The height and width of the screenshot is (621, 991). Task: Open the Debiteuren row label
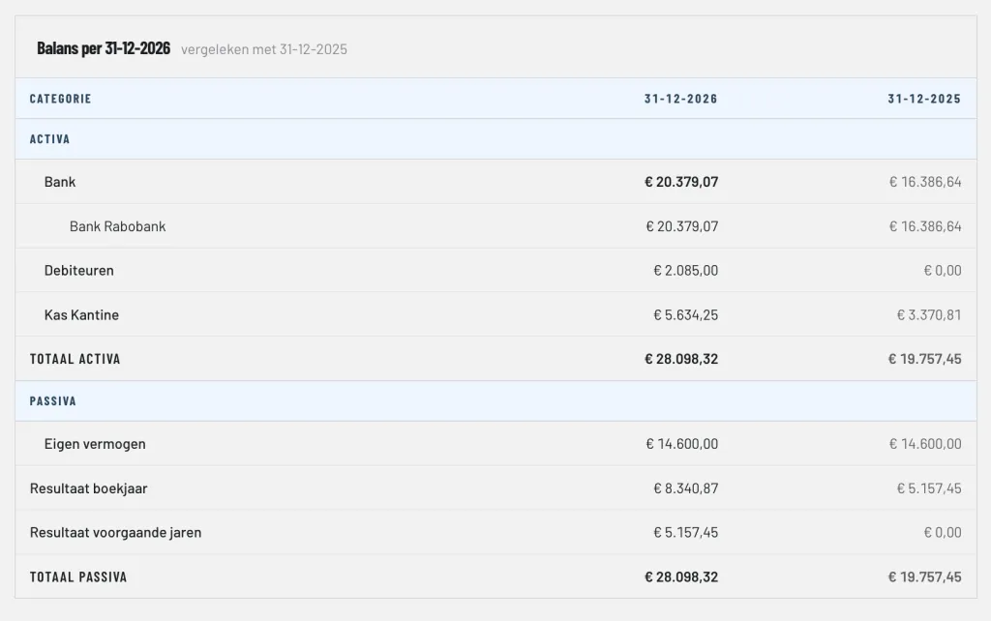point(79,271)
